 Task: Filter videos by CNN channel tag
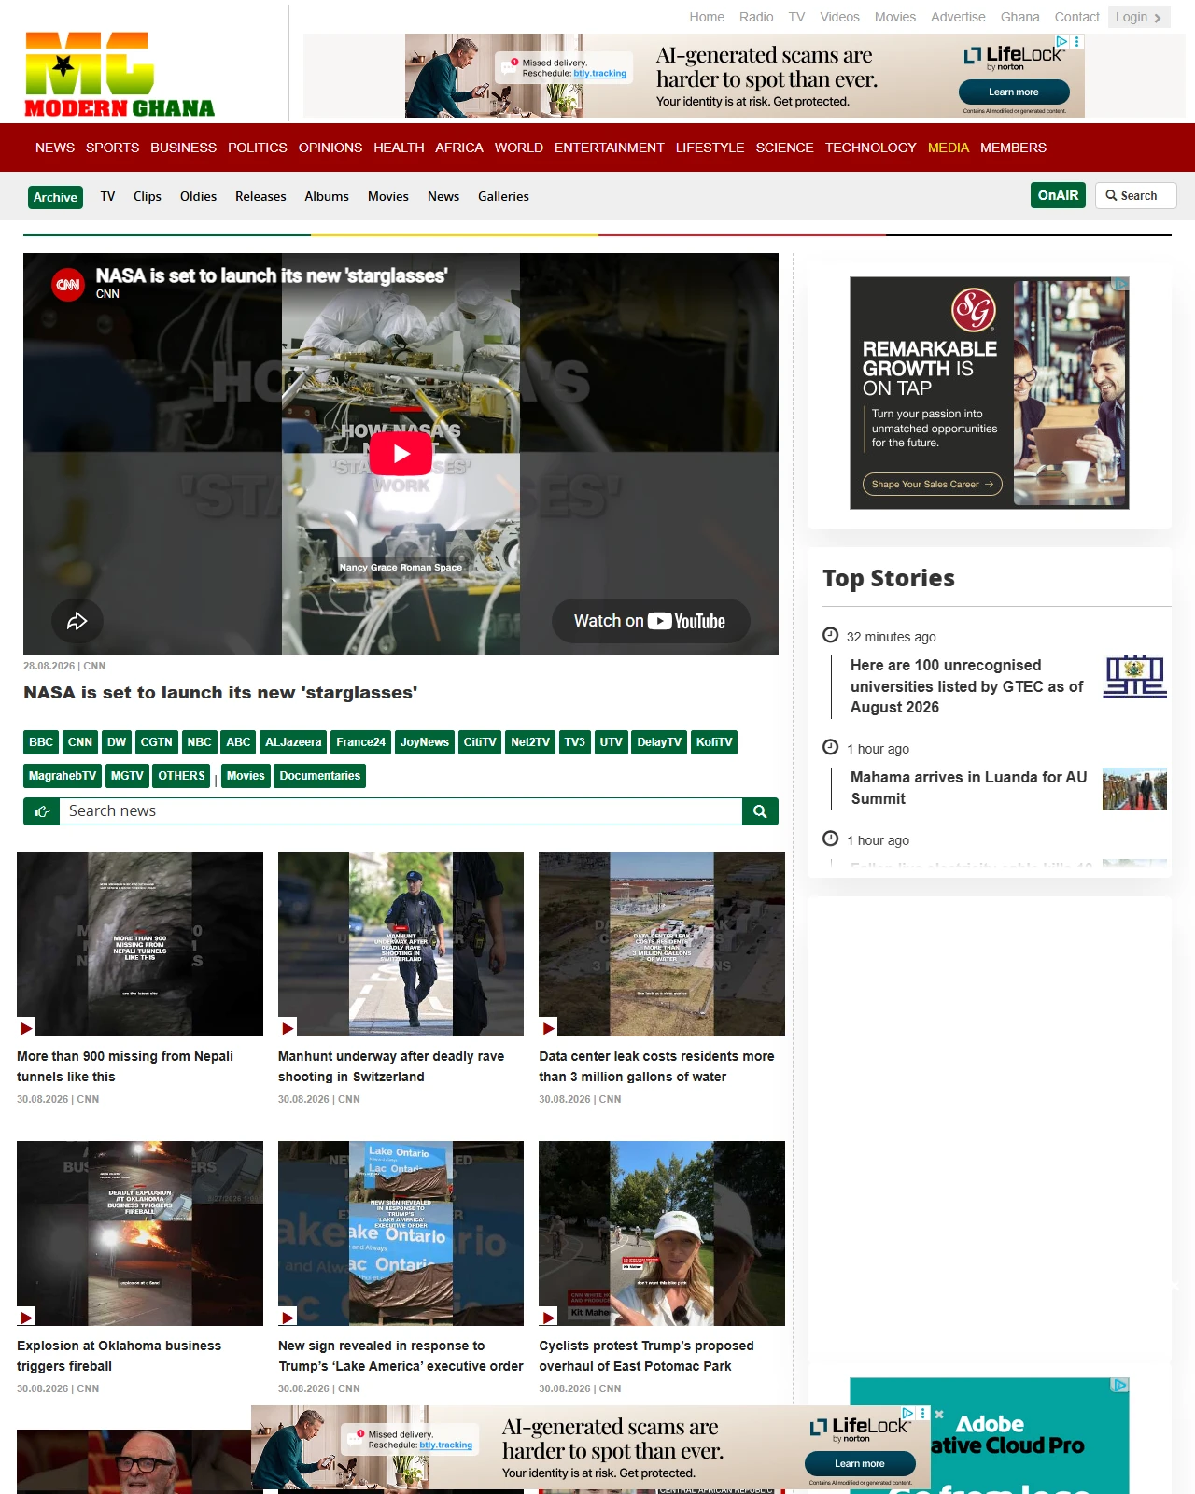pos(80,742)
